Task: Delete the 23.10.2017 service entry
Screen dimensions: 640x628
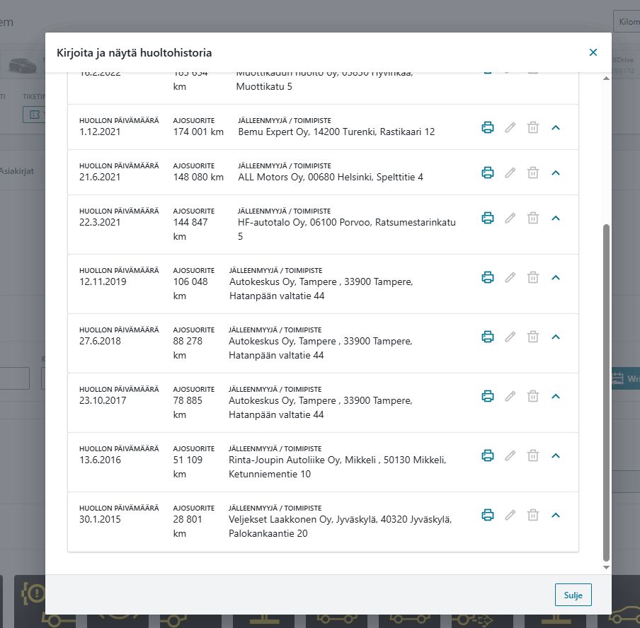Action: pos(532,396)
